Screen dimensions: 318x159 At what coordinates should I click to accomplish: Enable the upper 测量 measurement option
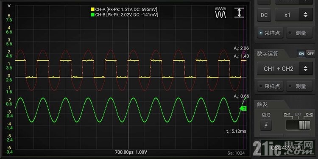tap(299, 33)
